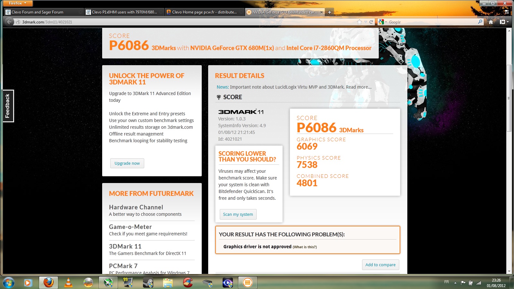Image resolution: width=514 pixels, height=289 pixels.
Task: Open the Firefox application menu
Action: [18, 3]
